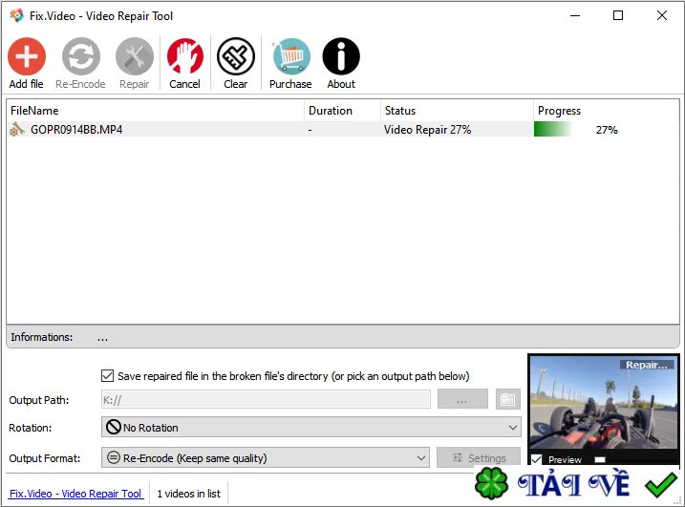The width and height of the screenshot is (685, 507).
Task: Maximize the Fix.Video window
Action: (x=618, y=15)
